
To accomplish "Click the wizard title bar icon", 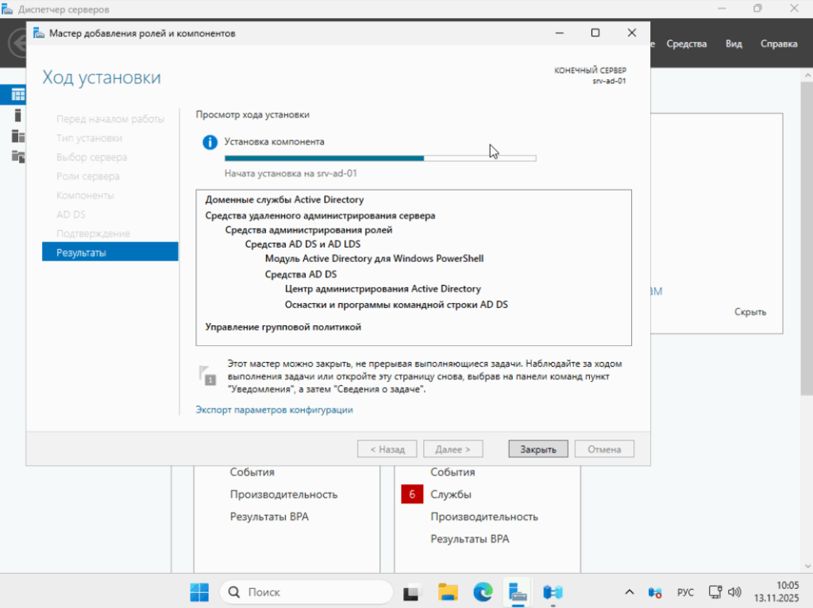I will [39, 33].
